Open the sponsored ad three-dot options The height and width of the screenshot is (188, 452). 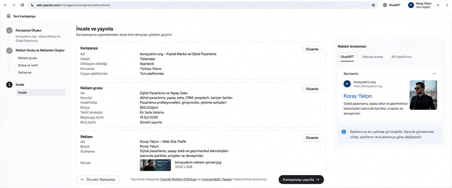(434, 74)
